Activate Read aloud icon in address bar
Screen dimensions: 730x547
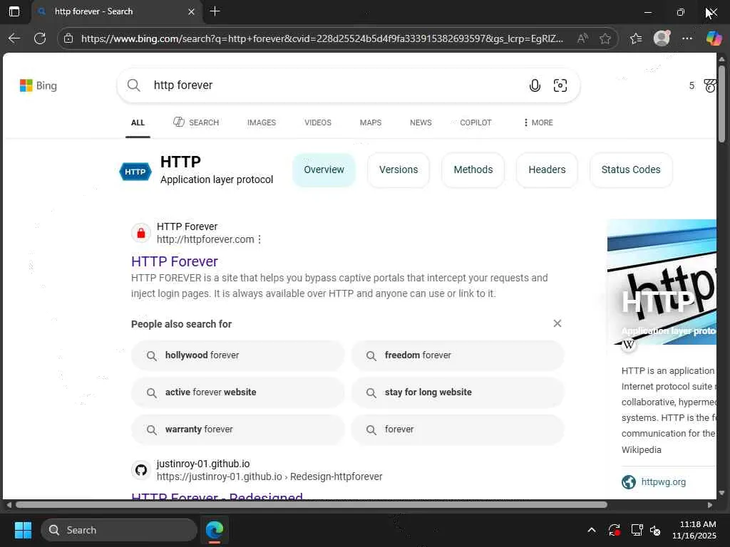[x=582, y=38]
